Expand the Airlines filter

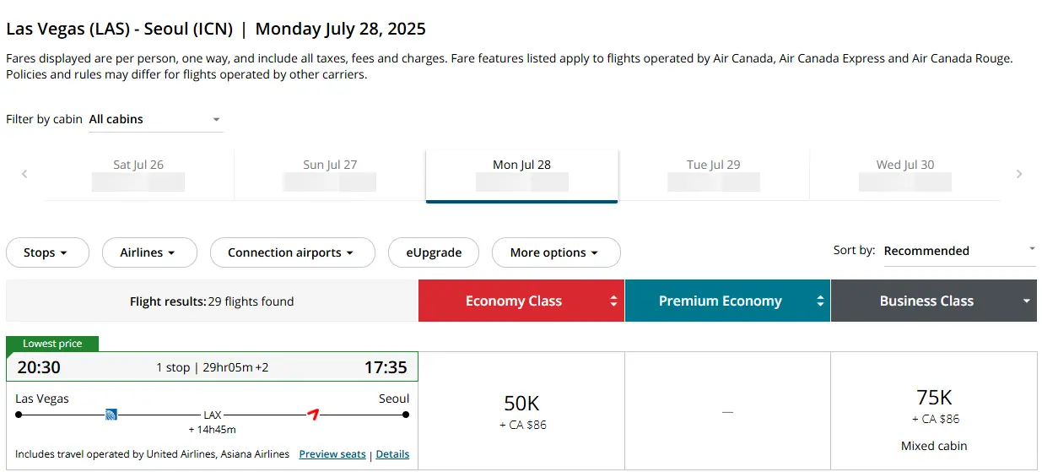click(x=149, y=252)
